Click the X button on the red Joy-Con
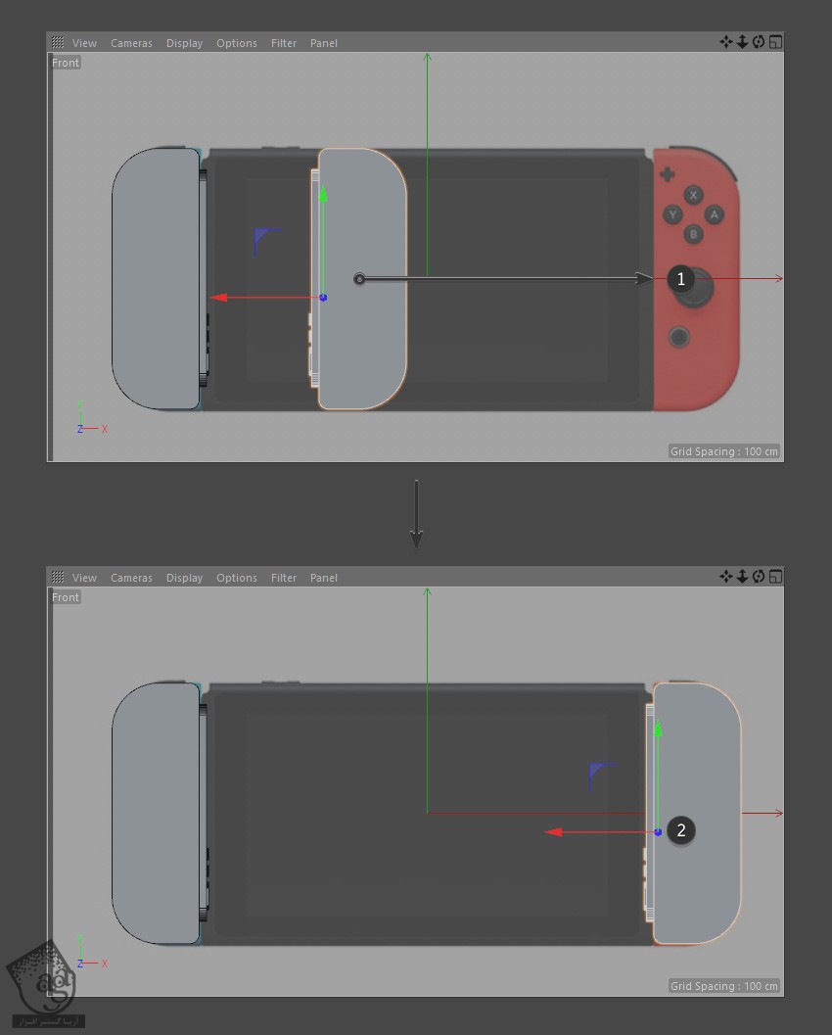Image resolution: width=832 pixels, height=1035 pixels. coord(693,195)
